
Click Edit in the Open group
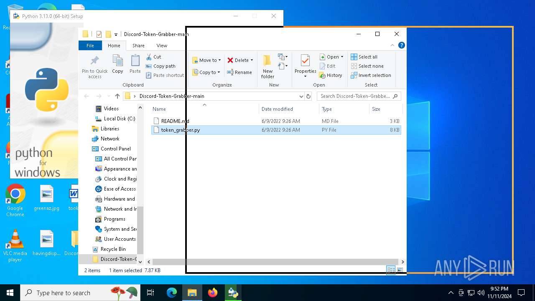coord(328,66)
